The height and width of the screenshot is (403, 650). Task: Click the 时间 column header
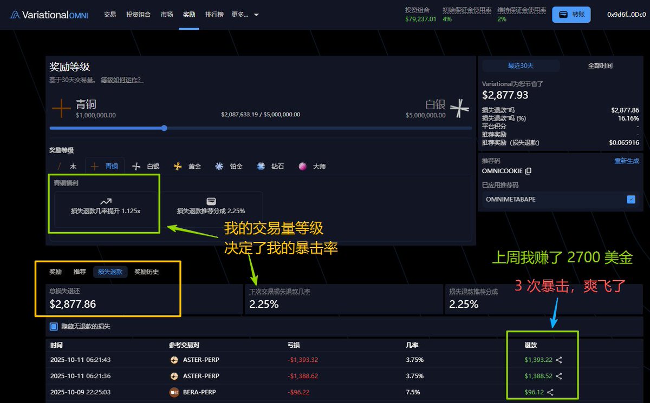click(56, 345)
